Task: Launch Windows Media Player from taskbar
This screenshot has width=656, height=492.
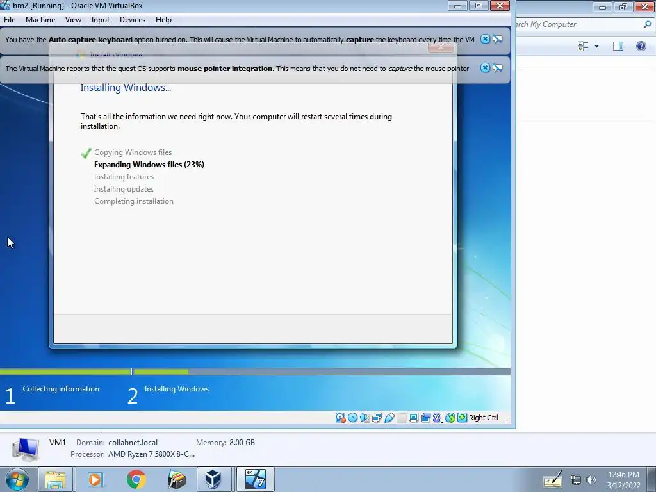Action: pyautogui.click(x=95, y=479)
